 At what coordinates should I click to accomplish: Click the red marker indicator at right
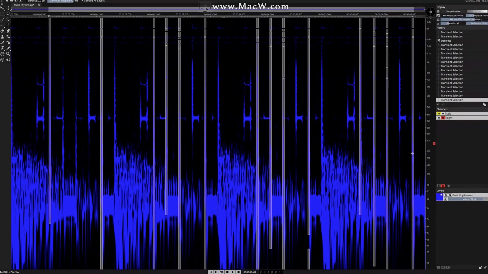434,144
